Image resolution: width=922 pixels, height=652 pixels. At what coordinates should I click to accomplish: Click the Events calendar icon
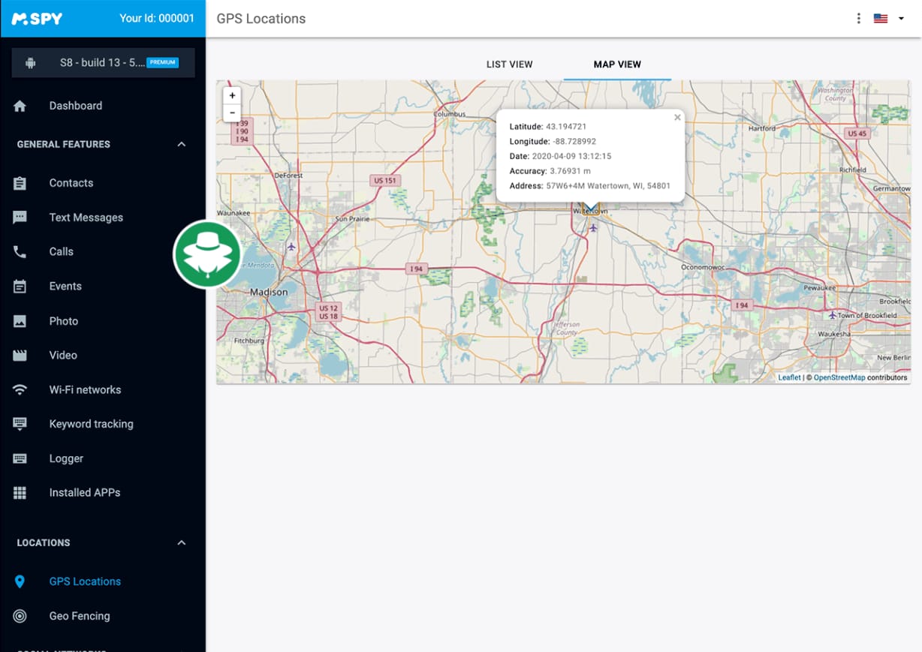click(x=20, y=287)
